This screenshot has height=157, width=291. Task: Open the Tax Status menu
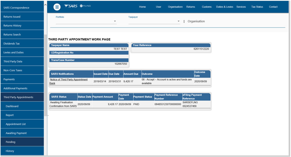coord(257,7)
